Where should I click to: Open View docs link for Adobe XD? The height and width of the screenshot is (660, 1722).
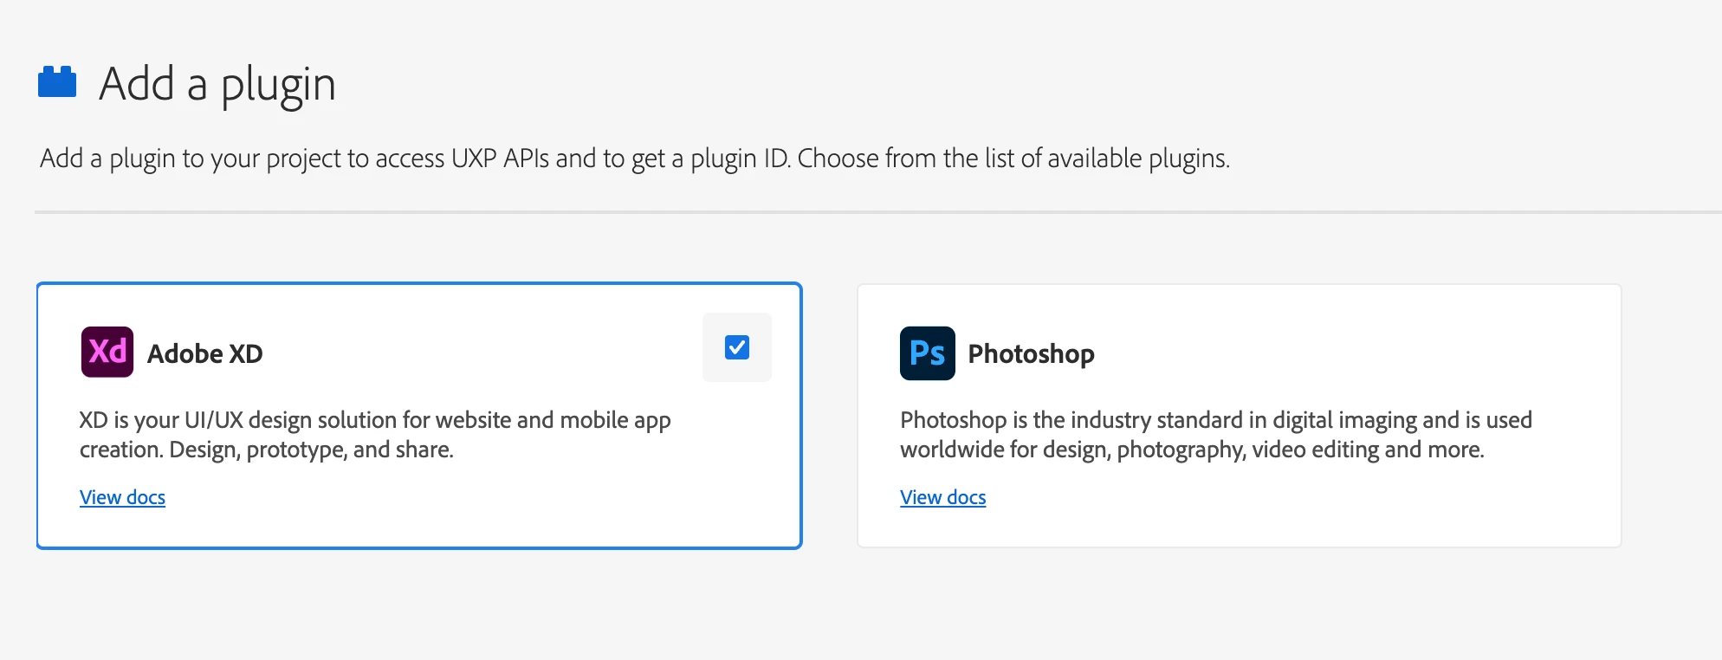[122, 497]
